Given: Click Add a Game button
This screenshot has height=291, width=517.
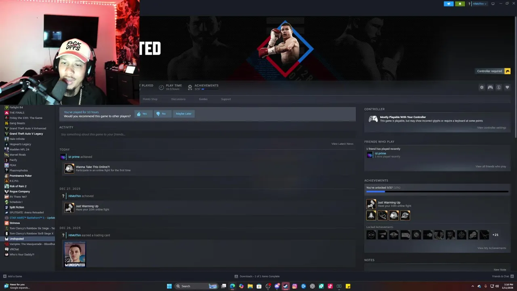Looking at the screenshot, I should click(x=13, y=276).
